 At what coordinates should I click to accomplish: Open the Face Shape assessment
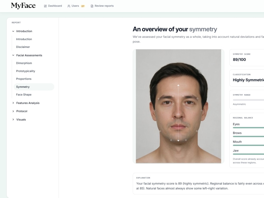pos(24,95)
